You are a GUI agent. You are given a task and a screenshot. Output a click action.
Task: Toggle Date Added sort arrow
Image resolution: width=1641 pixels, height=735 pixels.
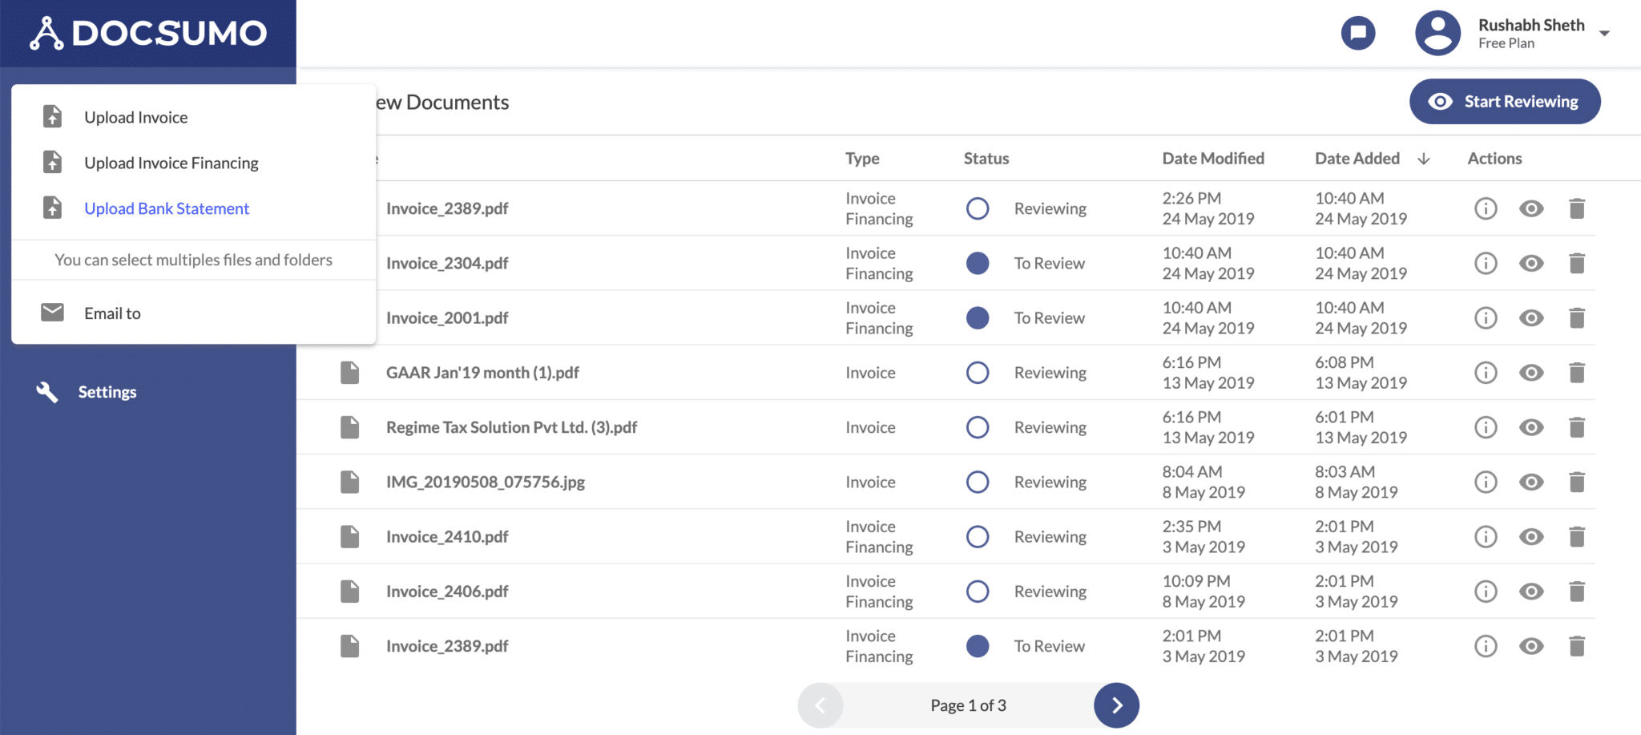point(1424,159)
